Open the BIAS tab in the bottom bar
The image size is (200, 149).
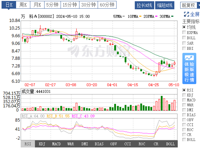[x=99, y=144]
